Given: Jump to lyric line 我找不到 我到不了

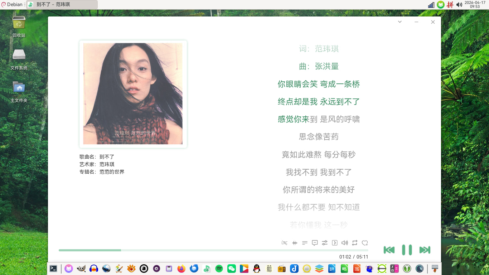Looking at the screenshot, I should pyautogui.click(x=319, y=172).
